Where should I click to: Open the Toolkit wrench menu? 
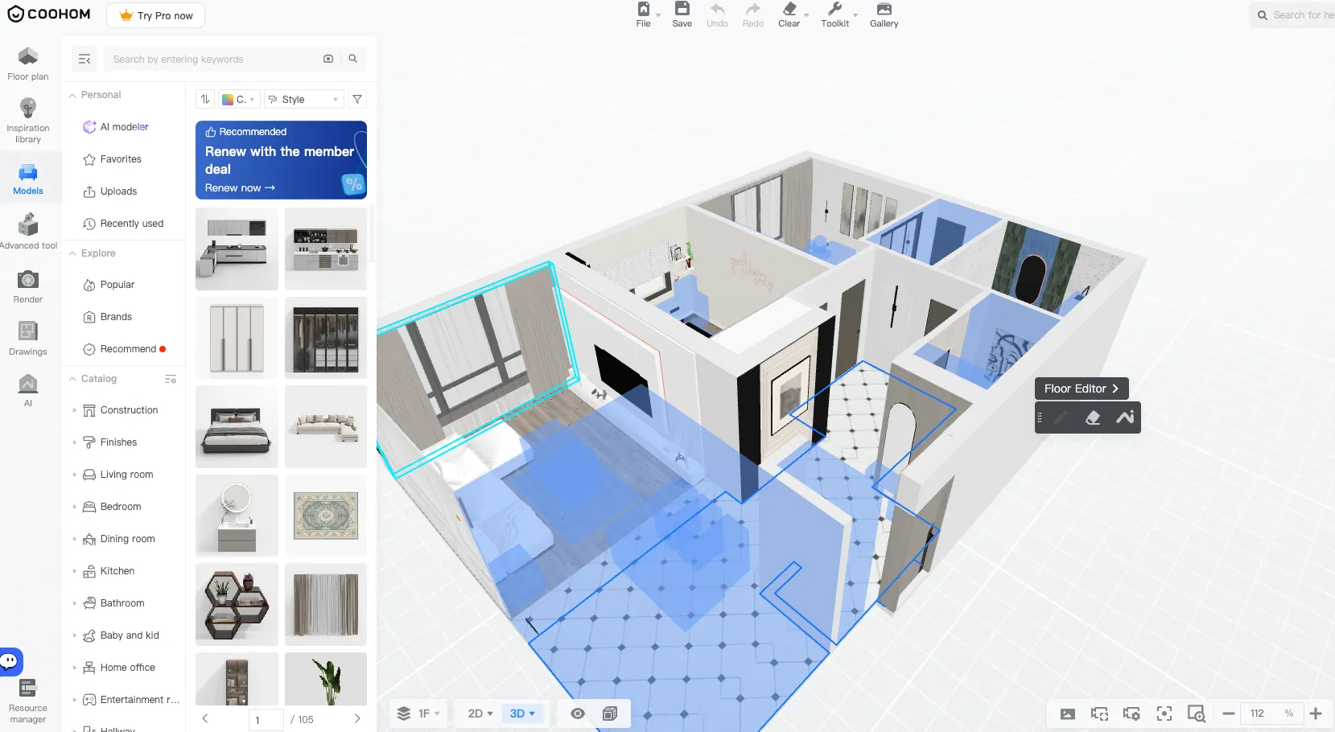835,10
